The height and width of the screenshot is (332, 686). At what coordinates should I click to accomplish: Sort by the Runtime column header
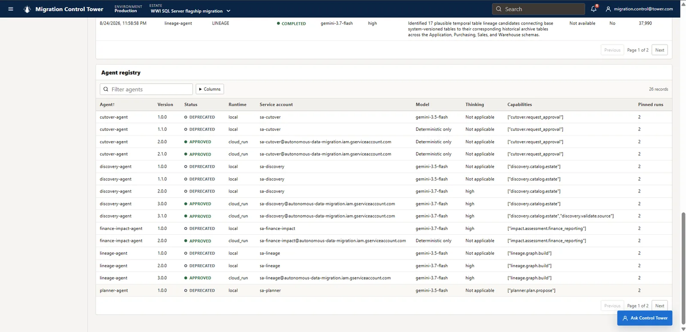point(238,105)
